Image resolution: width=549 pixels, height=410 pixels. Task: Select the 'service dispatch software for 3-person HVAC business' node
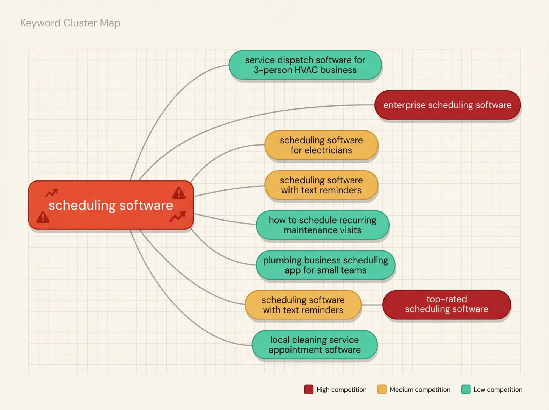[x=305, y=65]
